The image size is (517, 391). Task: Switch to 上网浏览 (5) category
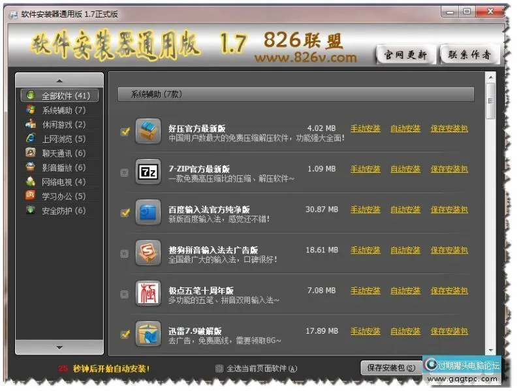59,139
